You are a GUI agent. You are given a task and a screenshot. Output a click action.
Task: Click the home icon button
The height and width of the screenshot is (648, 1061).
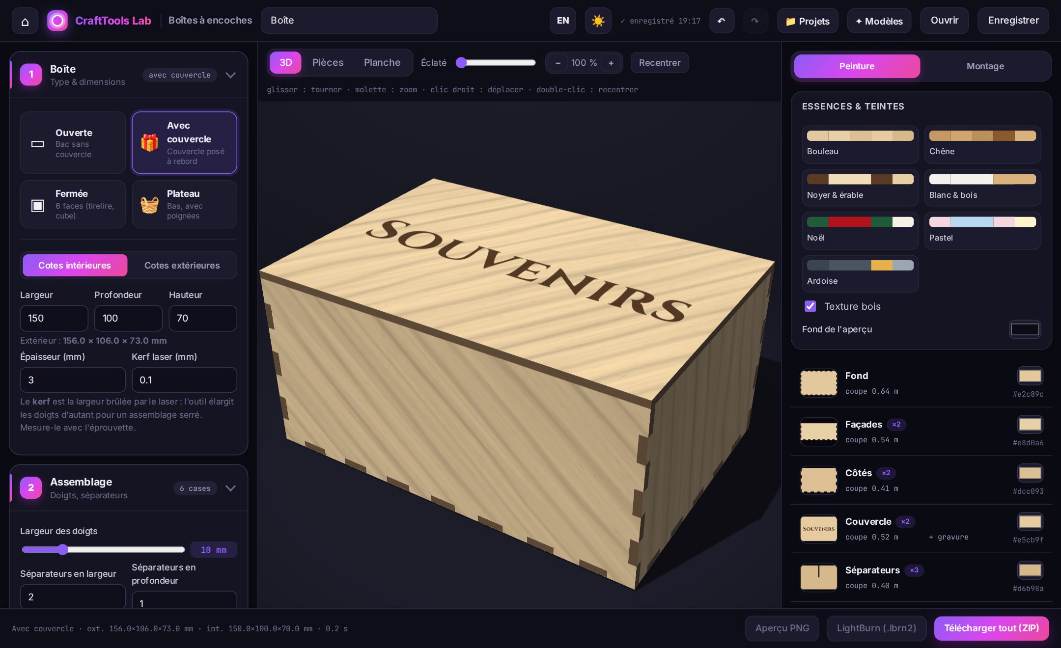point(25,21)
